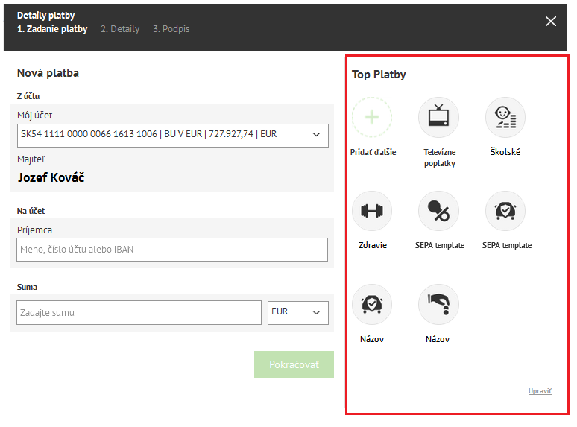This screenshot has height=427, width=577.
Task: Open the Školské payment template icon
Action: tap(505, 117)
